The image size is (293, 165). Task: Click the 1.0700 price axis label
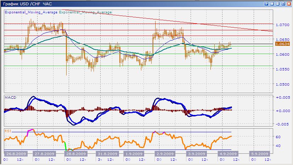tap(282, 25)
